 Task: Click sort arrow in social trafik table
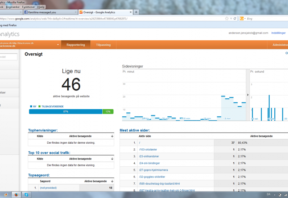point(112,159)
